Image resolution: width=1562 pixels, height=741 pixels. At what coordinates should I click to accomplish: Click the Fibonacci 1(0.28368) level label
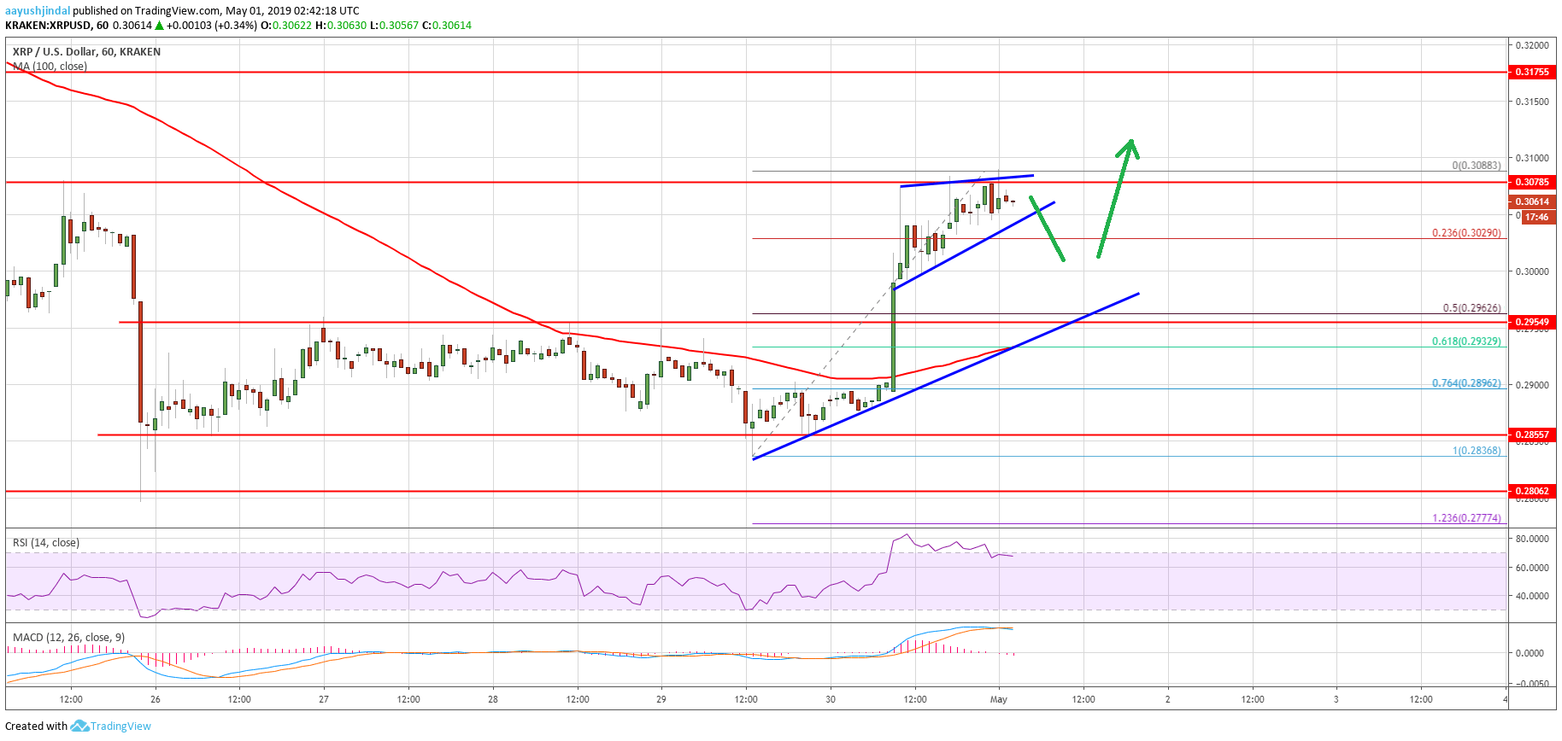click(1477, 451)
